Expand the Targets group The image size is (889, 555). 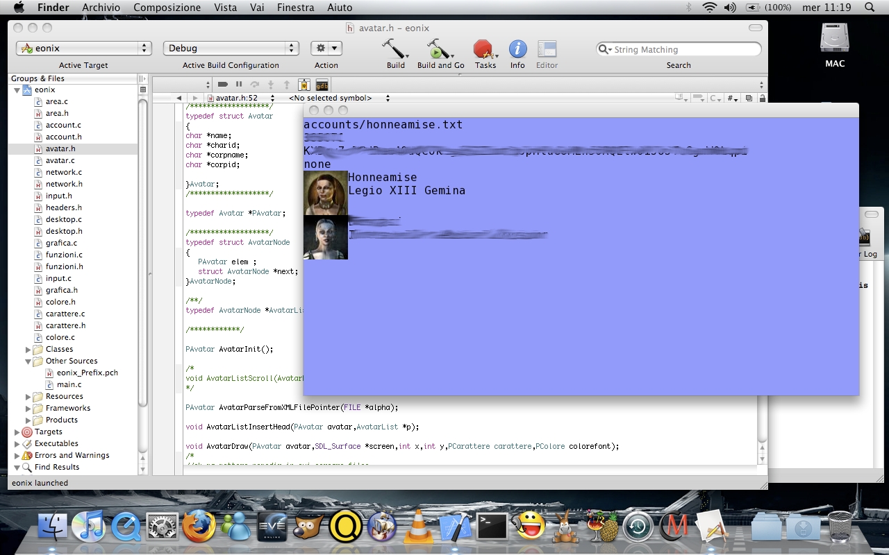[17, 432]
